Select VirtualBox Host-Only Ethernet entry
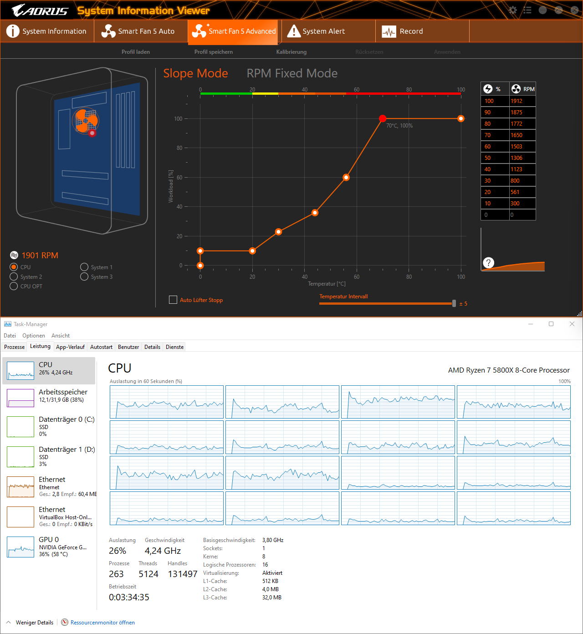The image size is (583, 634). click(49, 516)
